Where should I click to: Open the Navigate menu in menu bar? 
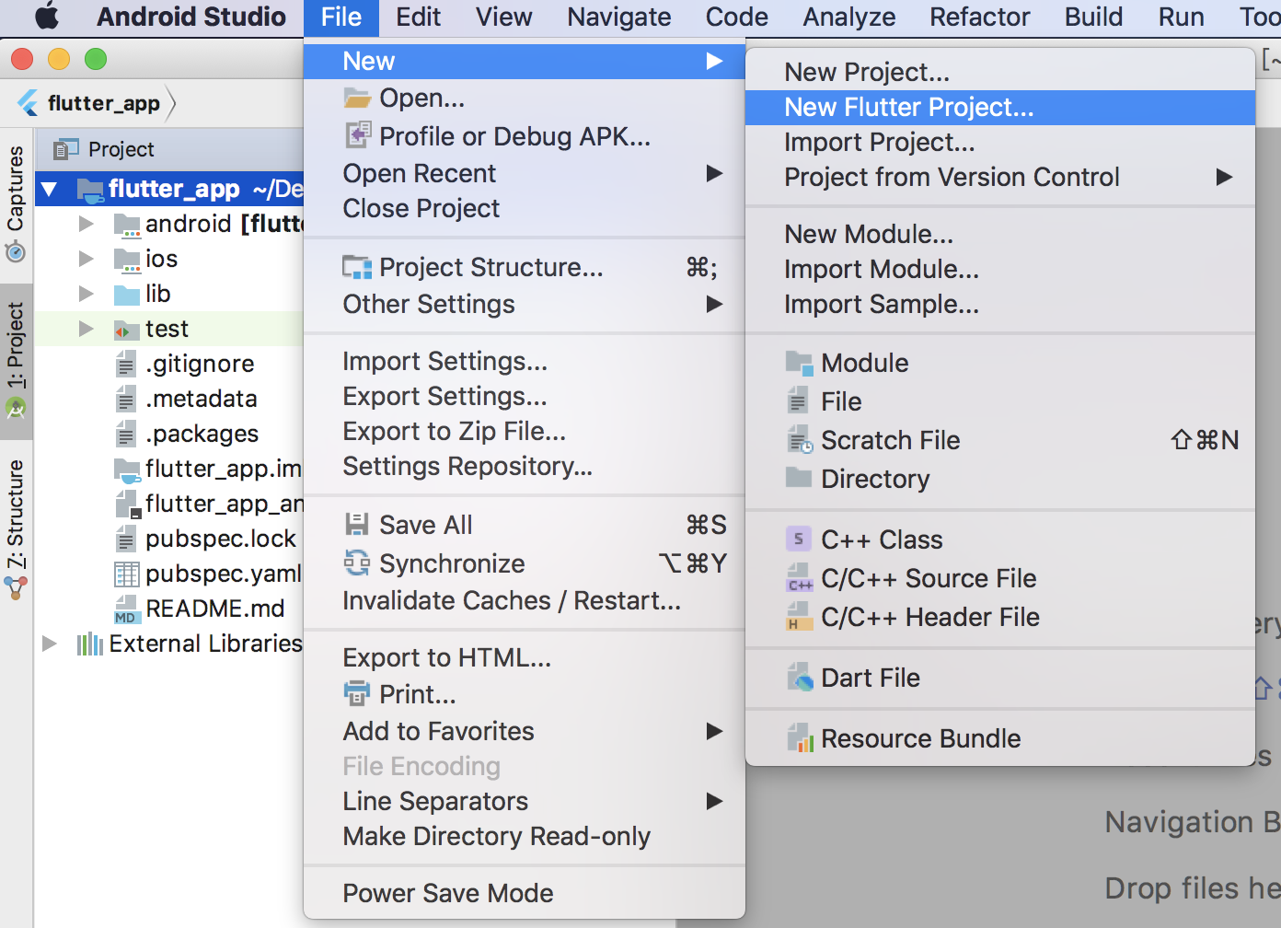pos(619,17)
